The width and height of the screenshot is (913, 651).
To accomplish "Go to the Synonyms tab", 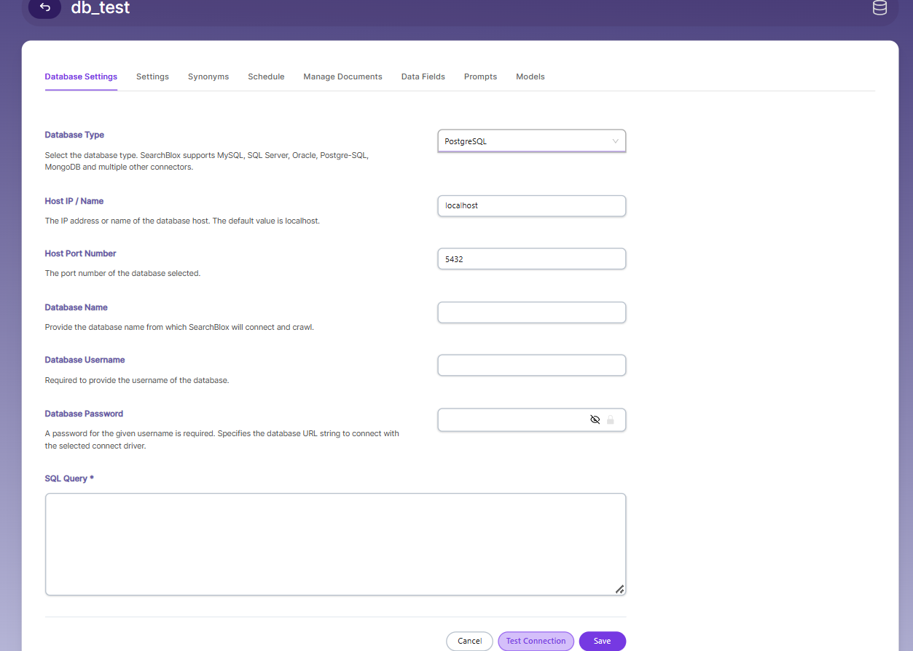I will (208, 76).
